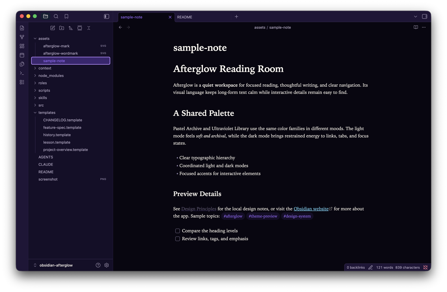Image resolution: width=447 pixels, height=292 pixels.
Task: Close the sample-note tab
Action: 170,17
